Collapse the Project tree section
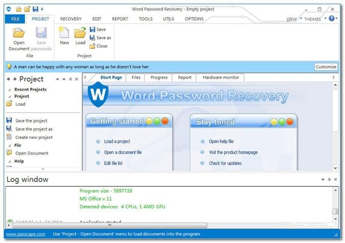Viewport: 345px width, 243px height. [x=10, y=97]
